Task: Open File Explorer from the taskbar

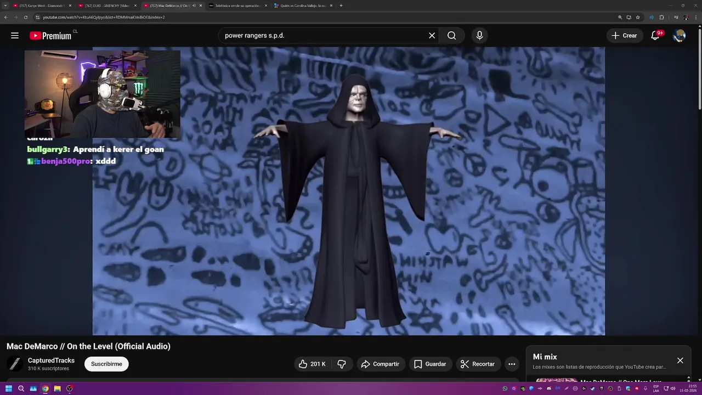Action: click(57, 388)
